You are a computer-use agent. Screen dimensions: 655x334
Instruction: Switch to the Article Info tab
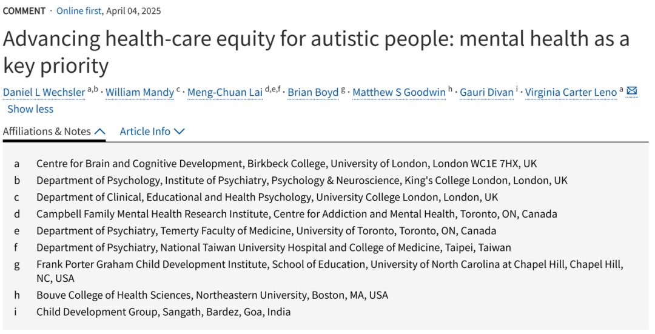[x=152, y=132]
